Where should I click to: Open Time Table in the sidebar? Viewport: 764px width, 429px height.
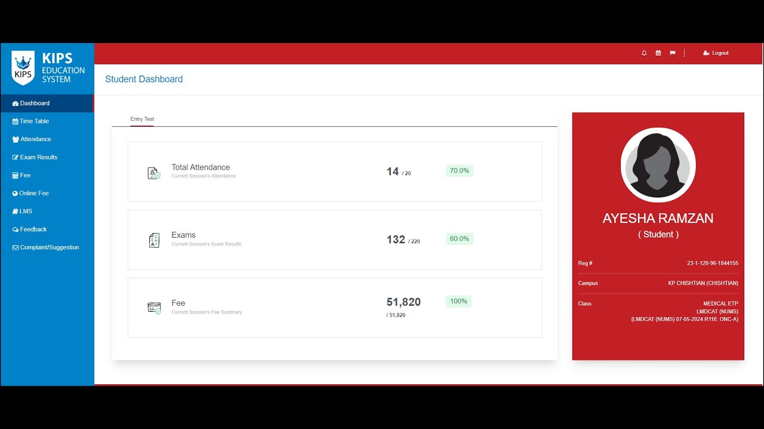click(x=47, y=121)
